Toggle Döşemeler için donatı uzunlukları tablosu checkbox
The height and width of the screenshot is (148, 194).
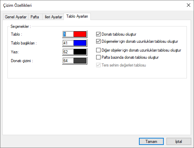[x=98, y=41]
